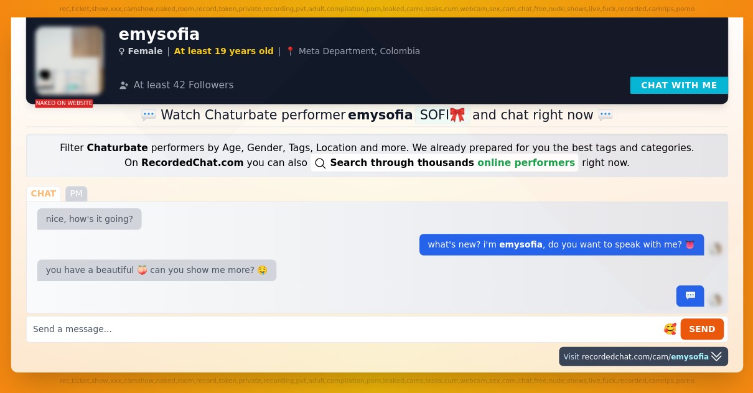
Task: Click the avatar beside the emysofia greeting message
Action: coord(716,248)
